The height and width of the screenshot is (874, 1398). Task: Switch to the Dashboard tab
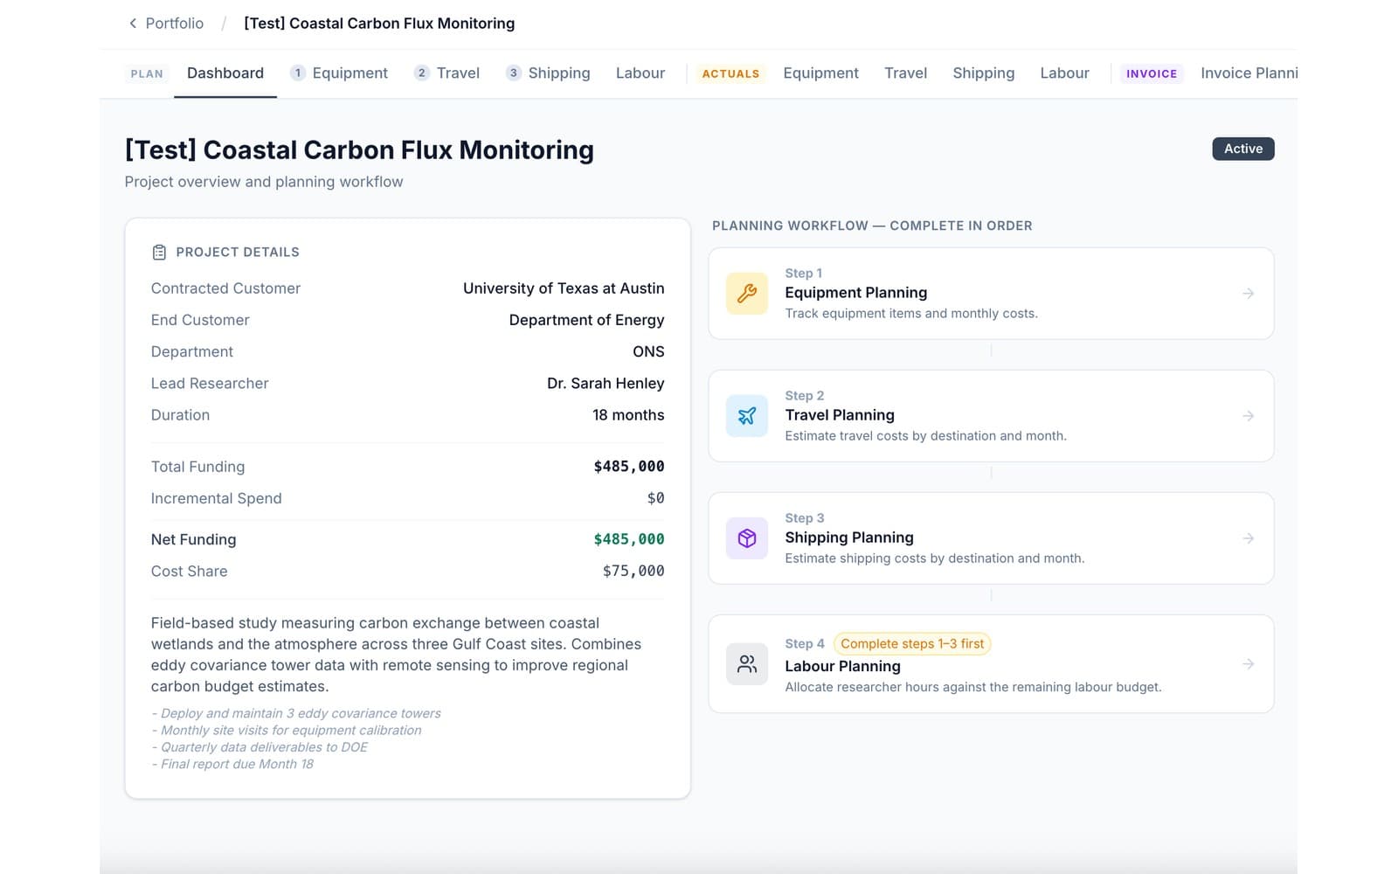[225, 73]
